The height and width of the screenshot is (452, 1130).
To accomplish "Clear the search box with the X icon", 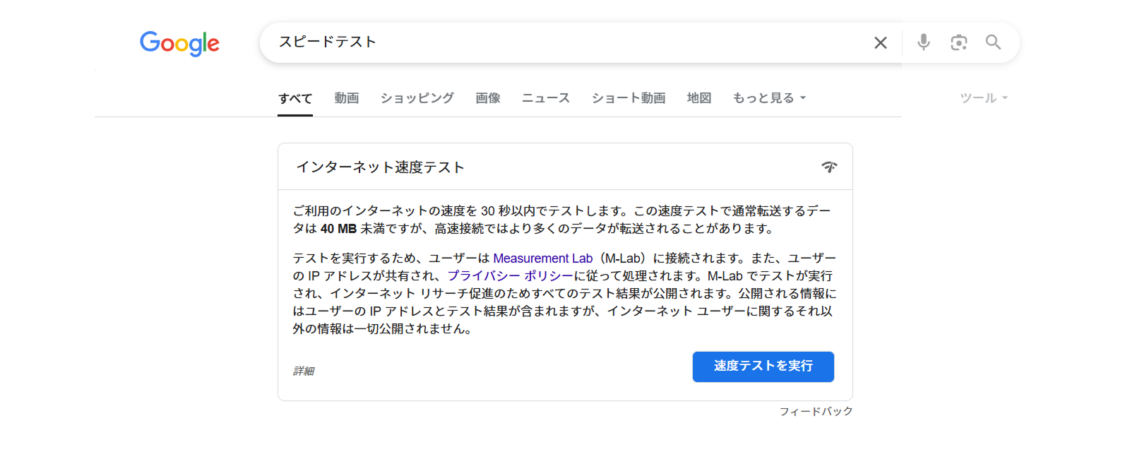I will tap(881, 43).
